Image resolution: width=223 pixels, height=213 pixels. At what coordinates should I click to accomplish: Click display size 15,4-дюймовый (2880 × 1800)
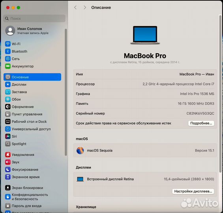(x=189, y=179)
